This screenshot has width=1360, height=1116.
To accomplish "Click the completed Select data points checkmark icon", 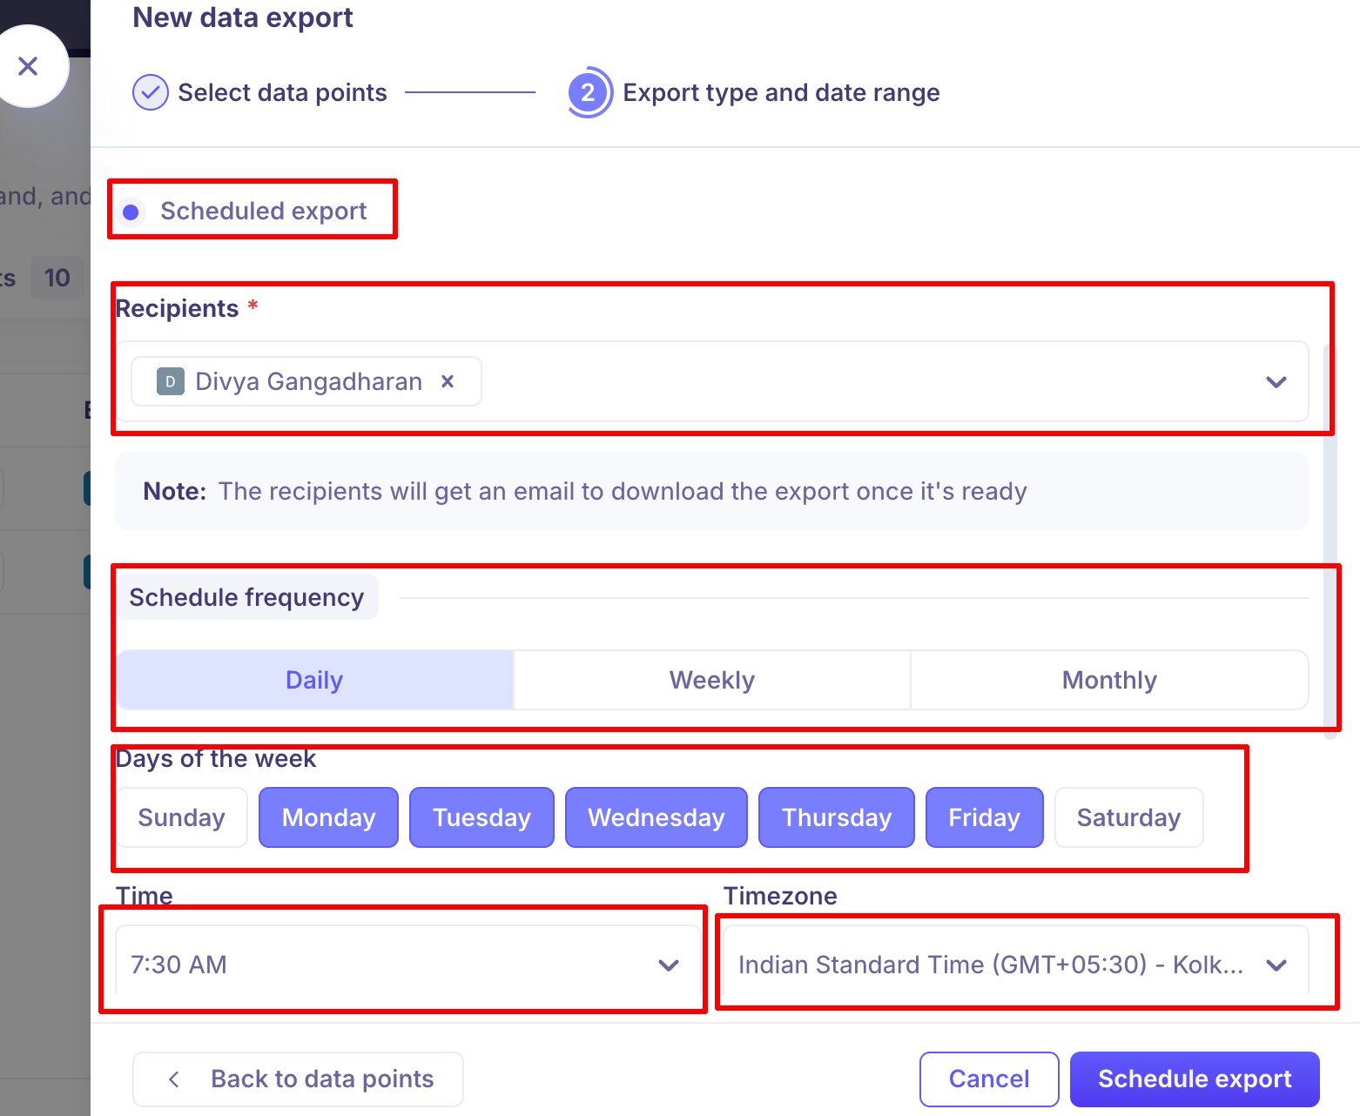I will [151, 92].
